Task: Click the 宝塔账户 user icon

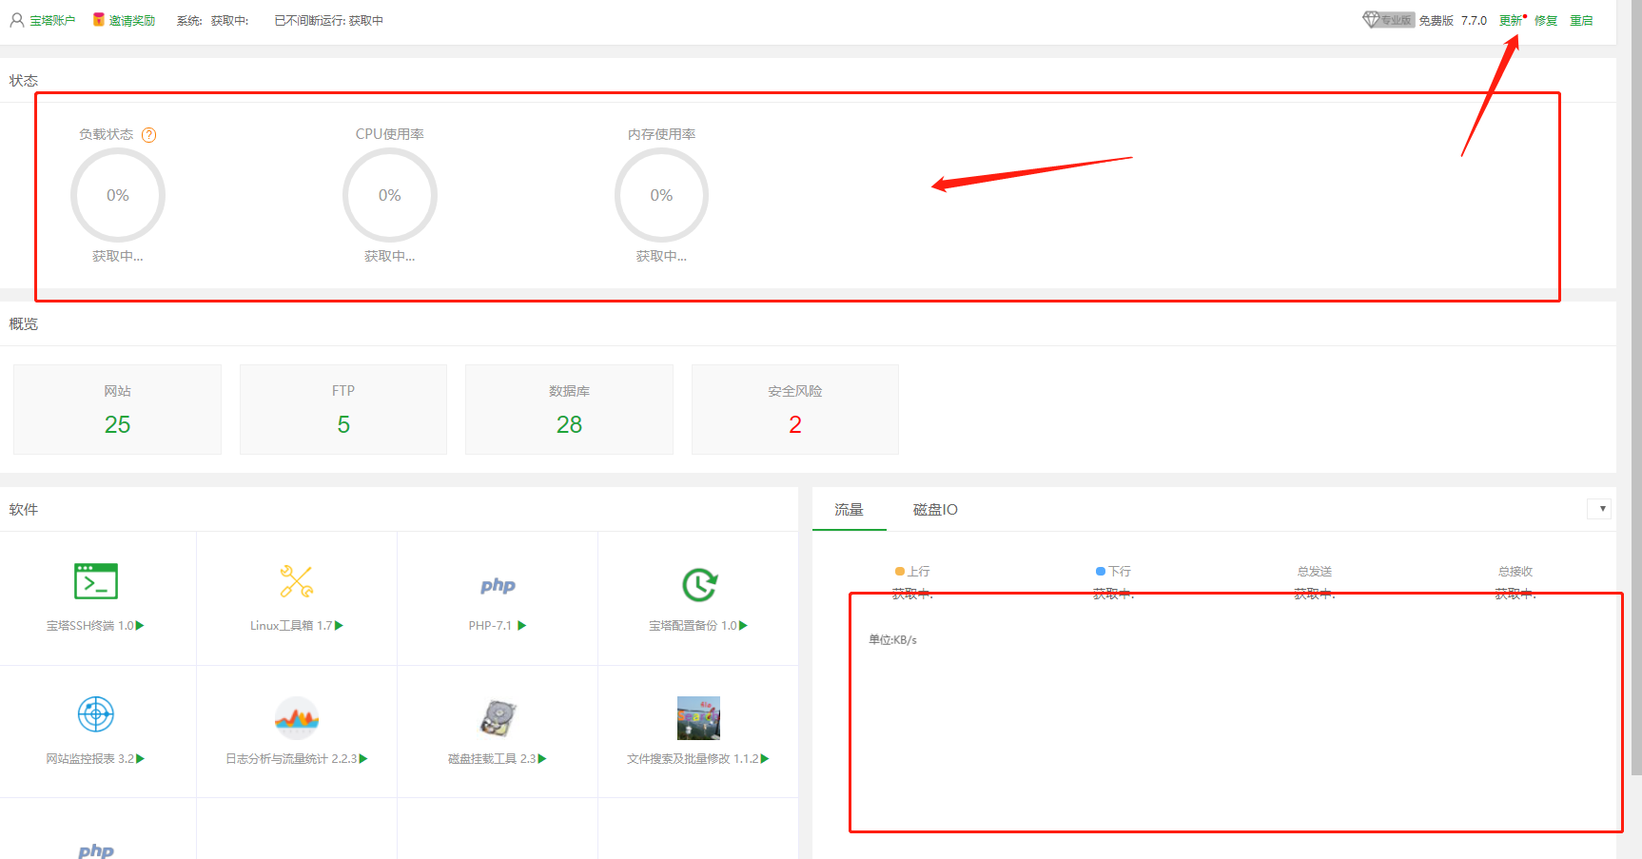Action: (x=17, y=20)
